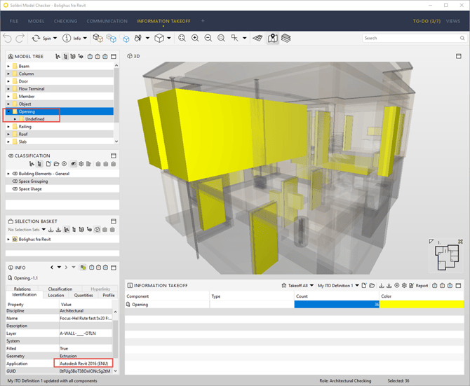This screenshot has width=470, height=386.
Task: Expand the Roof folder in Model Tree
Action: click(8, 134)
